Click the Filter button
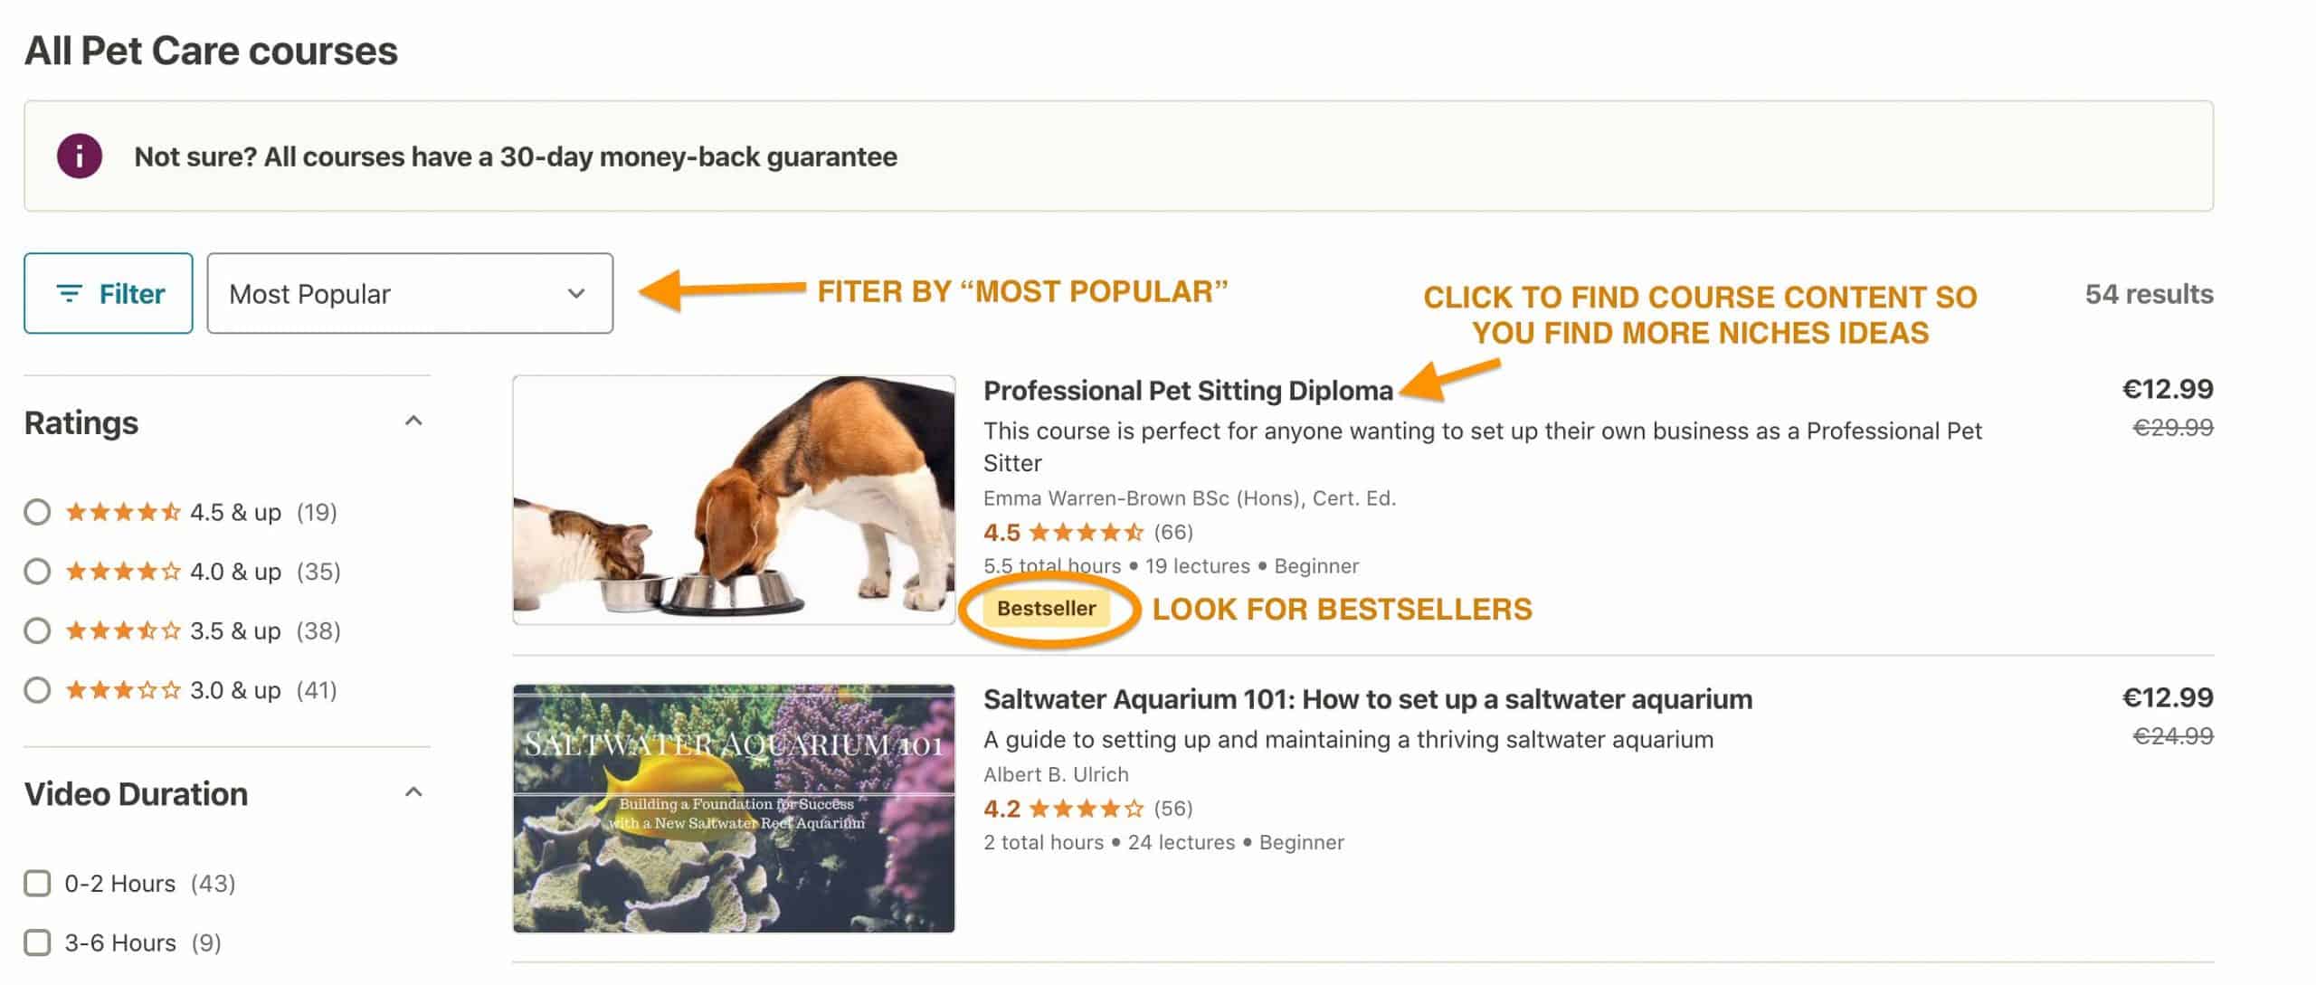The height and width of the screenshot is (985, 2316). tap(109, 293)
